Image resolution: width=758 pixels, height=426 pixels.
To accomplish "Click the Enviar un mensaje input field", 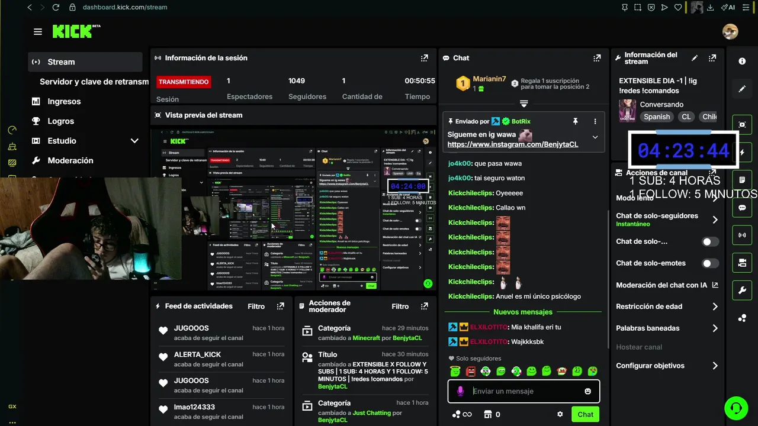I will [524, 391].
